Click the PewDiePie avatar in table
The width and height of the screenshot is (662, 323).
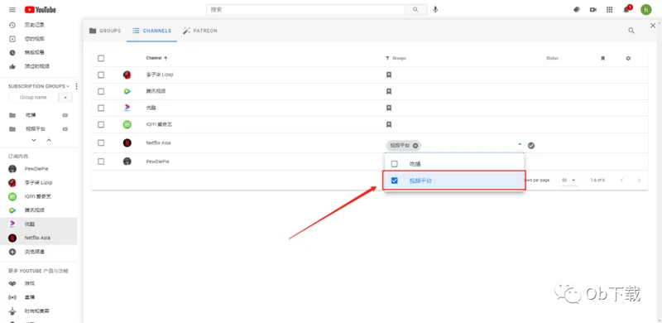coord(127,161)
